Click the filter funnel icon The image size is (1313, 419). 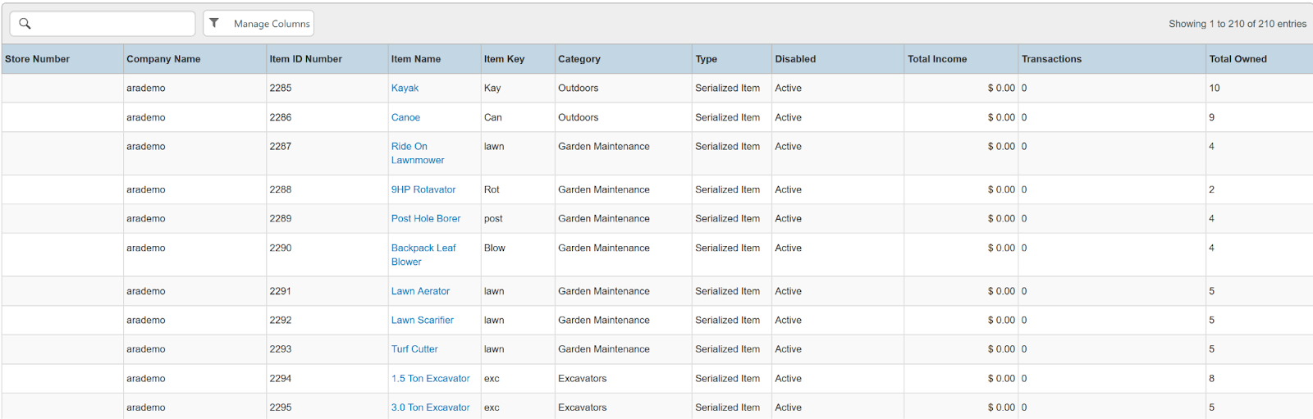[214, 23]
